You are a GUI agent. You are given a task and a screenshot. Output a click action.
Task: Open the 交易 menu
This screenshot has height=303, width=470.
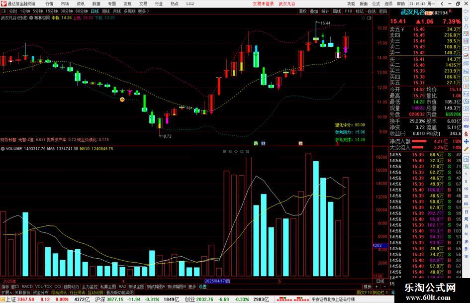coord(143,3)
